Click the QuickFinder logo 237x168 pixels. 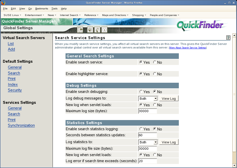pyautogui.click(x=200, y=25)
